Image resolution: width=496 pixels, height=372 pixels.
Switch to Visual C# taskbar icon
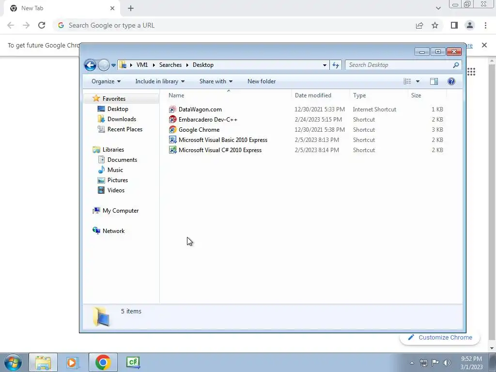(x=133, y=362)
